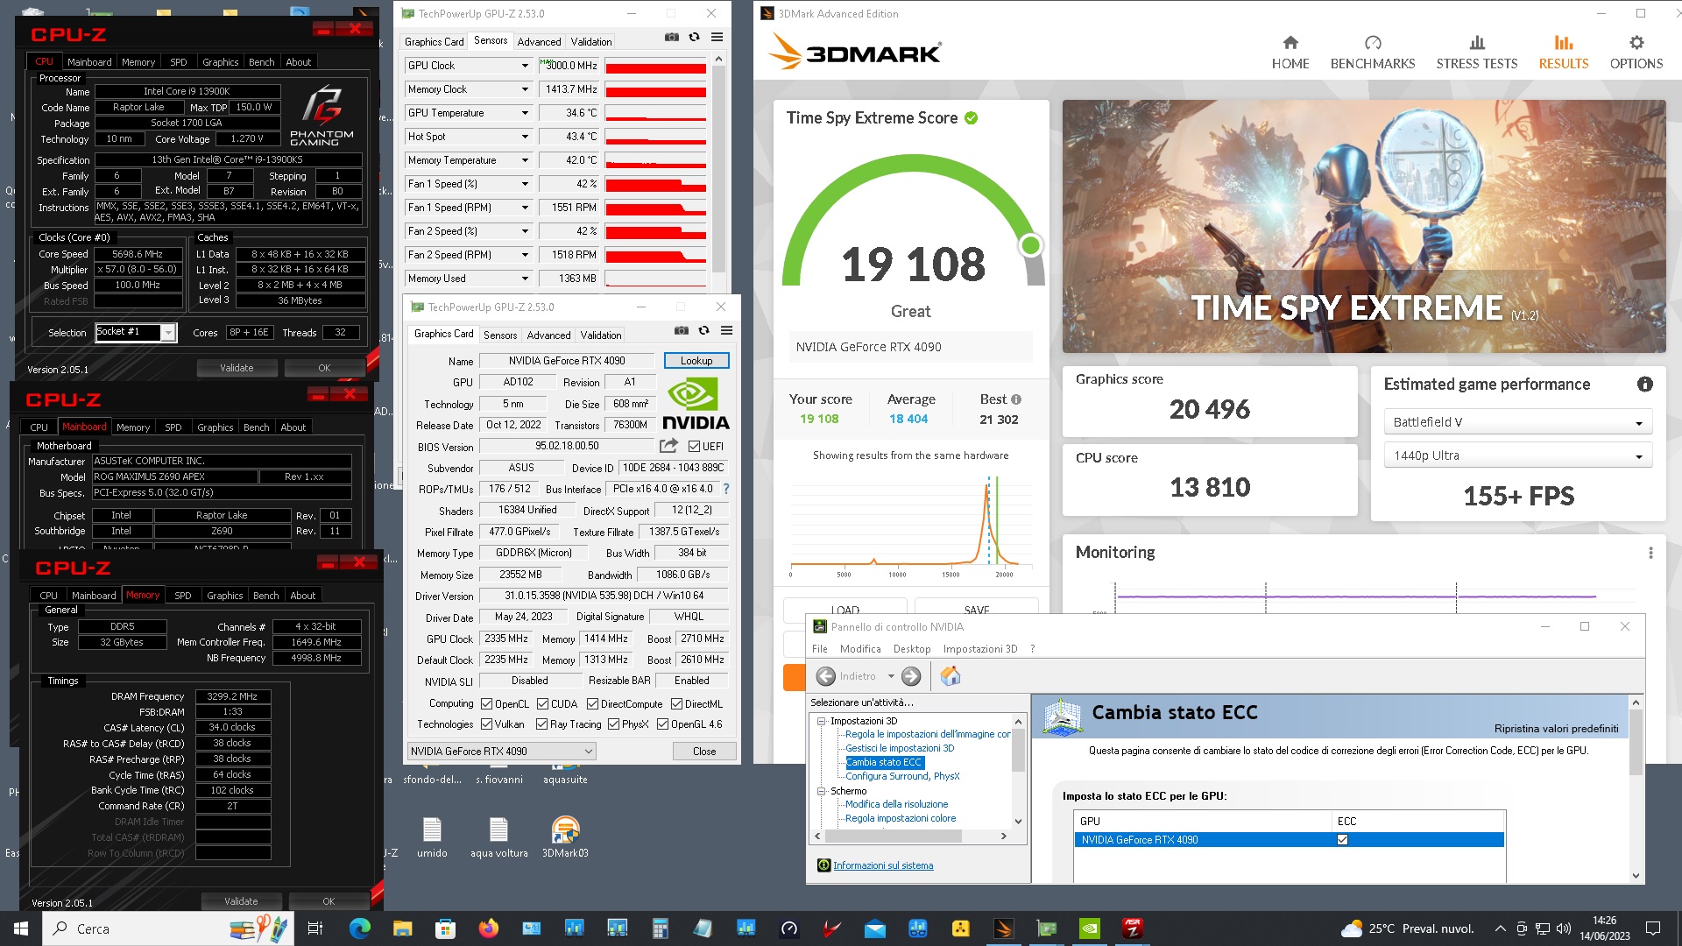Open Monitoring three-dot menu

(x=1650, y=553)
